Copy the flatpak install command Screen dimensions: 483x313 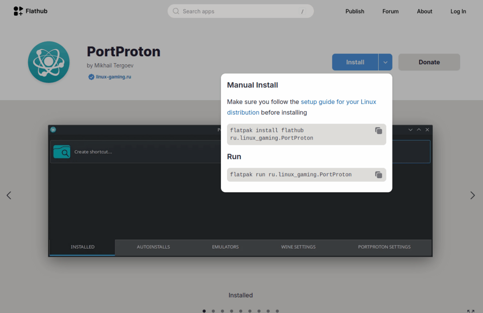click(x=378, y=130)
